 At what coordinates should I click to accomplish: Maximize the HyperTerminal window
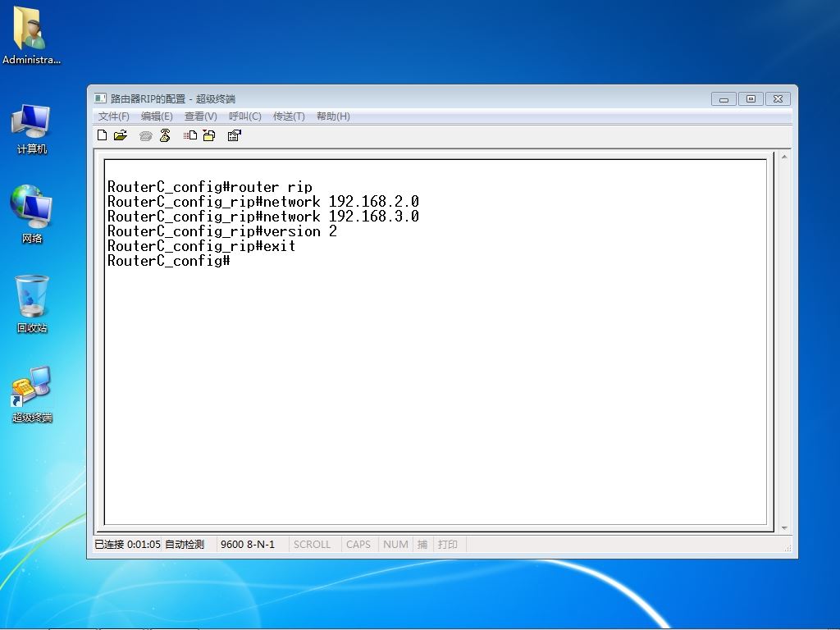(x=751, y=99)
